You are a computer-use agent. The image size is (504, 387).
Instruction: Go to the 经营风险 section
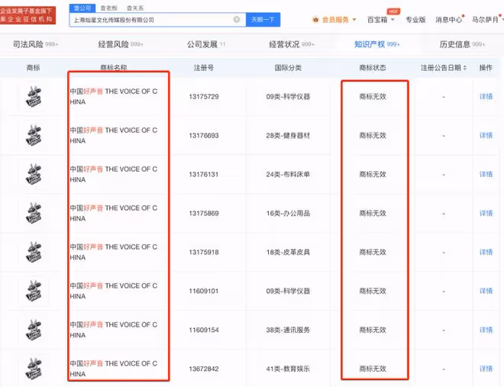(x=121, y=44)
